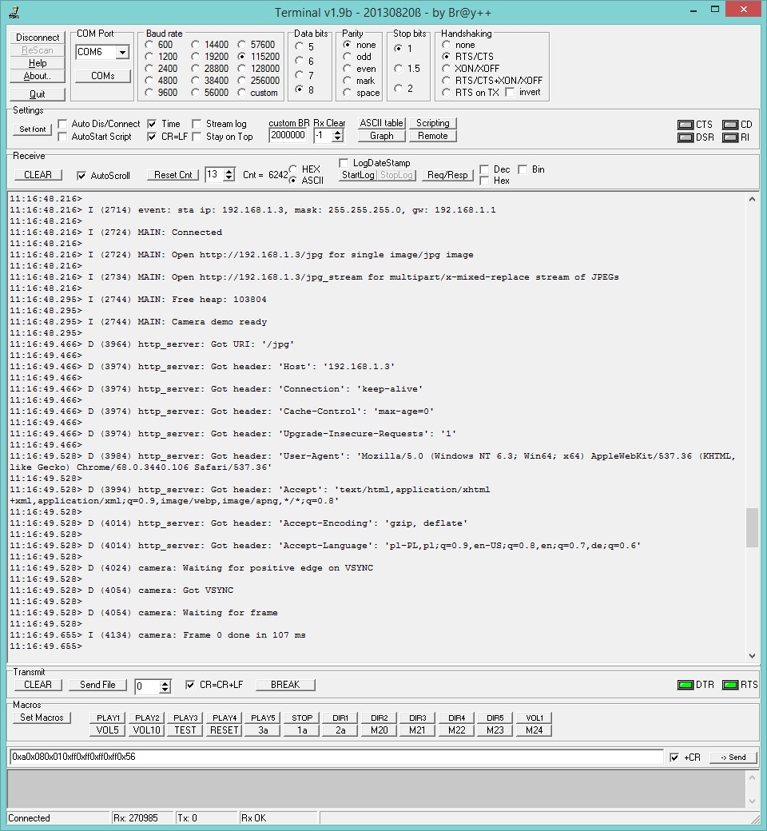Toggle the AutoScroll checkbox
Viewport: 767px width, 831px height.
81,176
